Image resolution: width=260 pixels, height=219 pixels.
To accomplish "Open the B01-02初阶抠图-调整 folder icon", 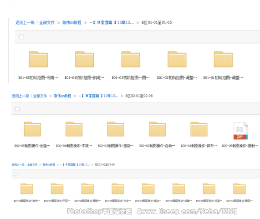I will point(177,59).
